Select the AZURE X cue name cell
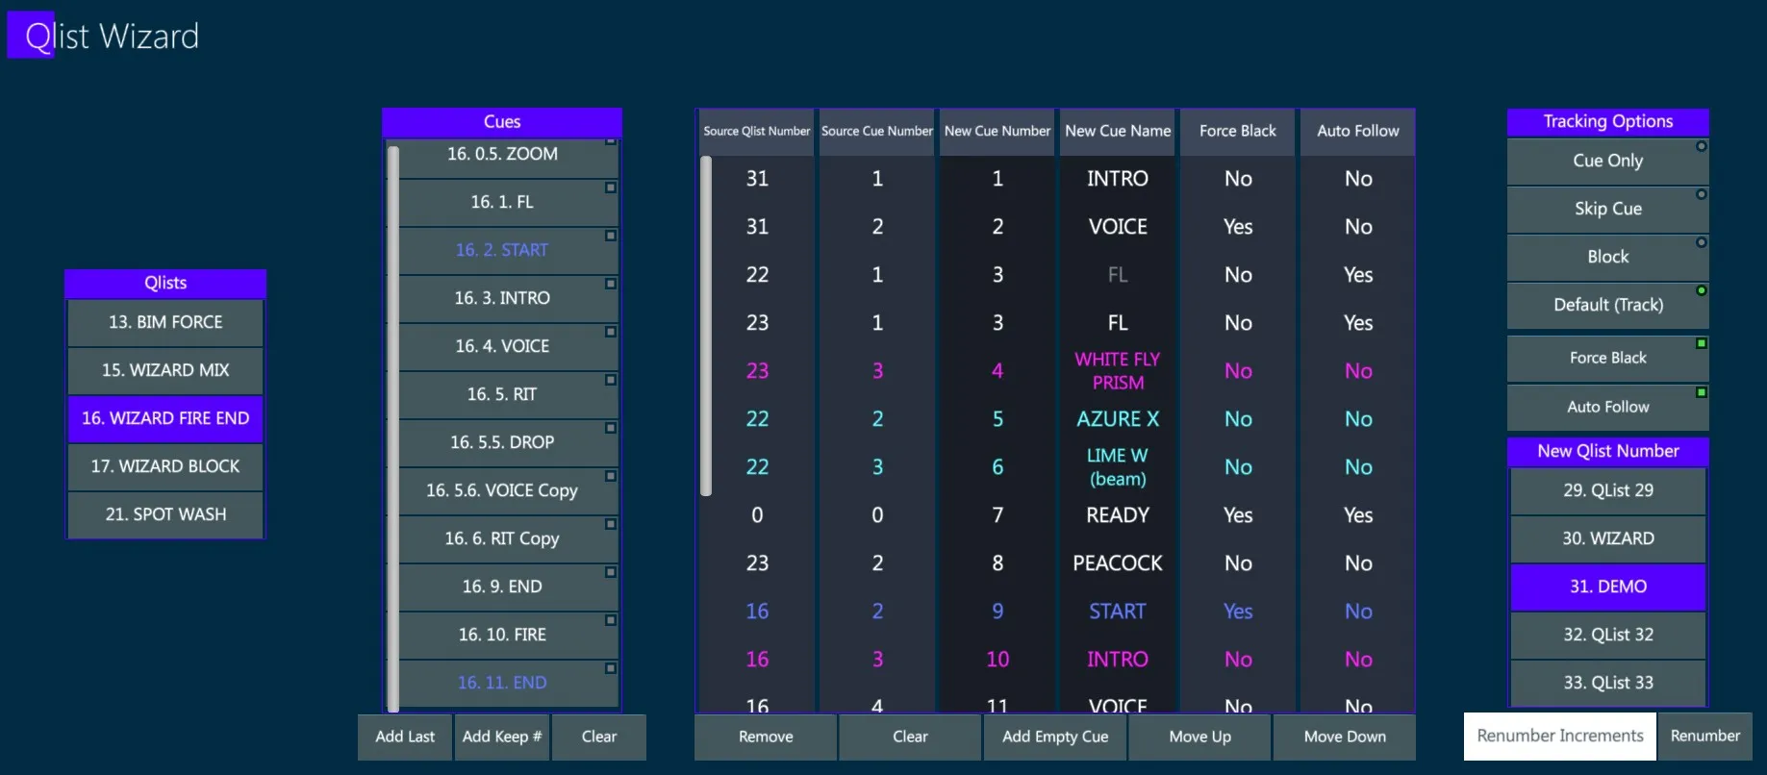Image resolution: width=1767 pixels, height=775 pixels. pyautogui.click(x=1118, y=419)
